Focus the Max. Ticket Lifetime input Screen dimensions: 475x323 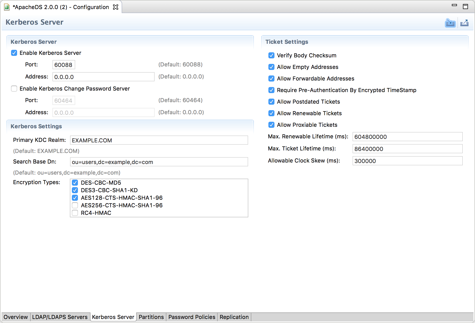click(407, 149)
